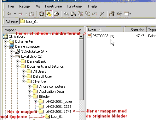Select Lokal disk (C:) drive
The image size is (156, 120).
pyautogui.click(x=32, y=56)
